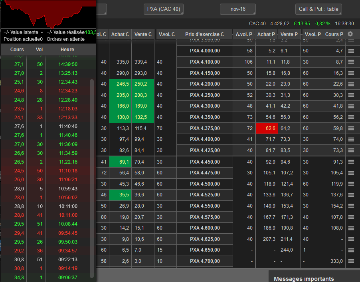Select green Achat C cell 35,5
This screenshot has width=360, height=282.
(x=120, y=195)
